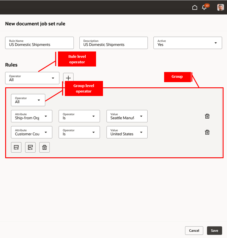The width and height of the screenshot is (227, 238).
Task: Edit the Description field
Action: tap(114, 43)
